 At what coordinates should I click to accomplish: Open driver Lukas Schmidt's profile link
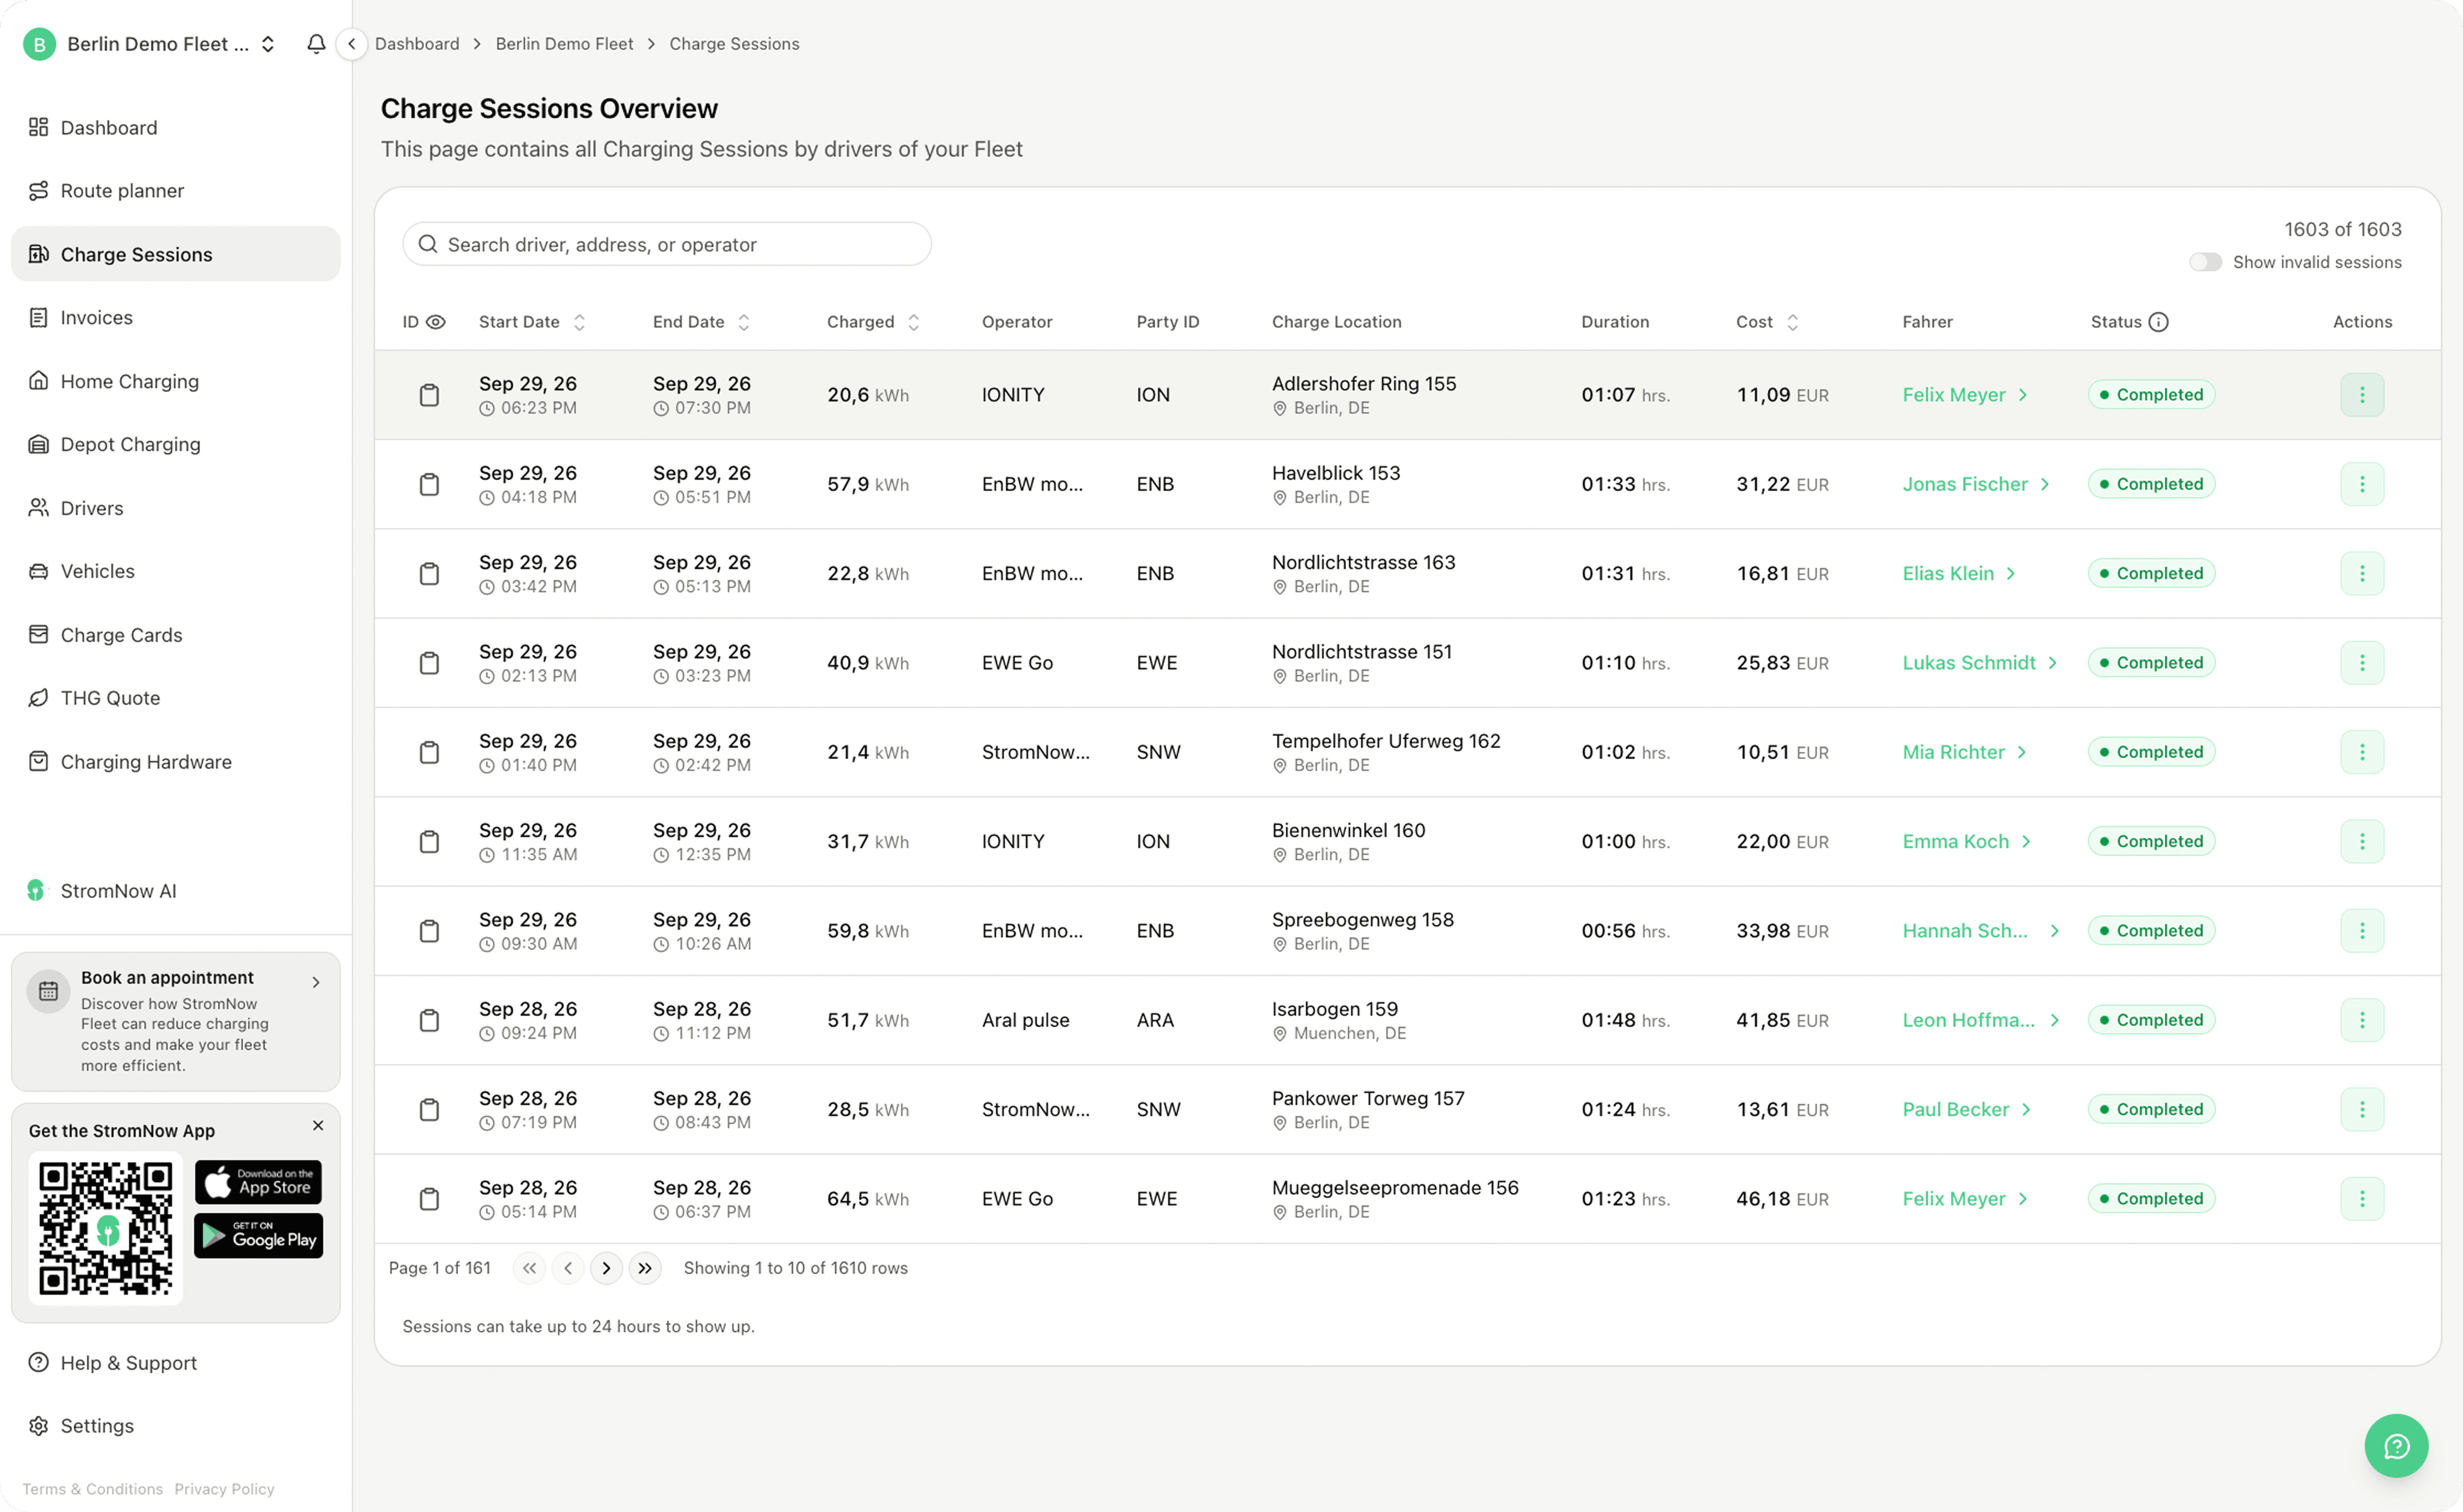pos(1979,663)
